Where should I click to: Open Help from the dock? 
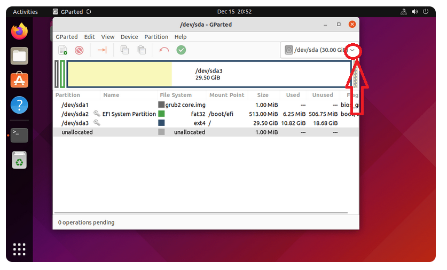(x=19, y=105)
